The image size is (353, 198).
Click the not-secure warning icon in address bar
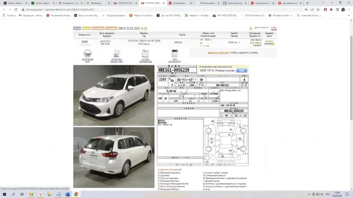(23, 10)
